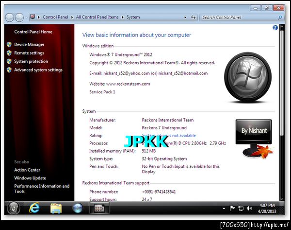Screen dimensions: 291x230
Task: Click the By Nishant monitor logo
Action: [254, 139]
